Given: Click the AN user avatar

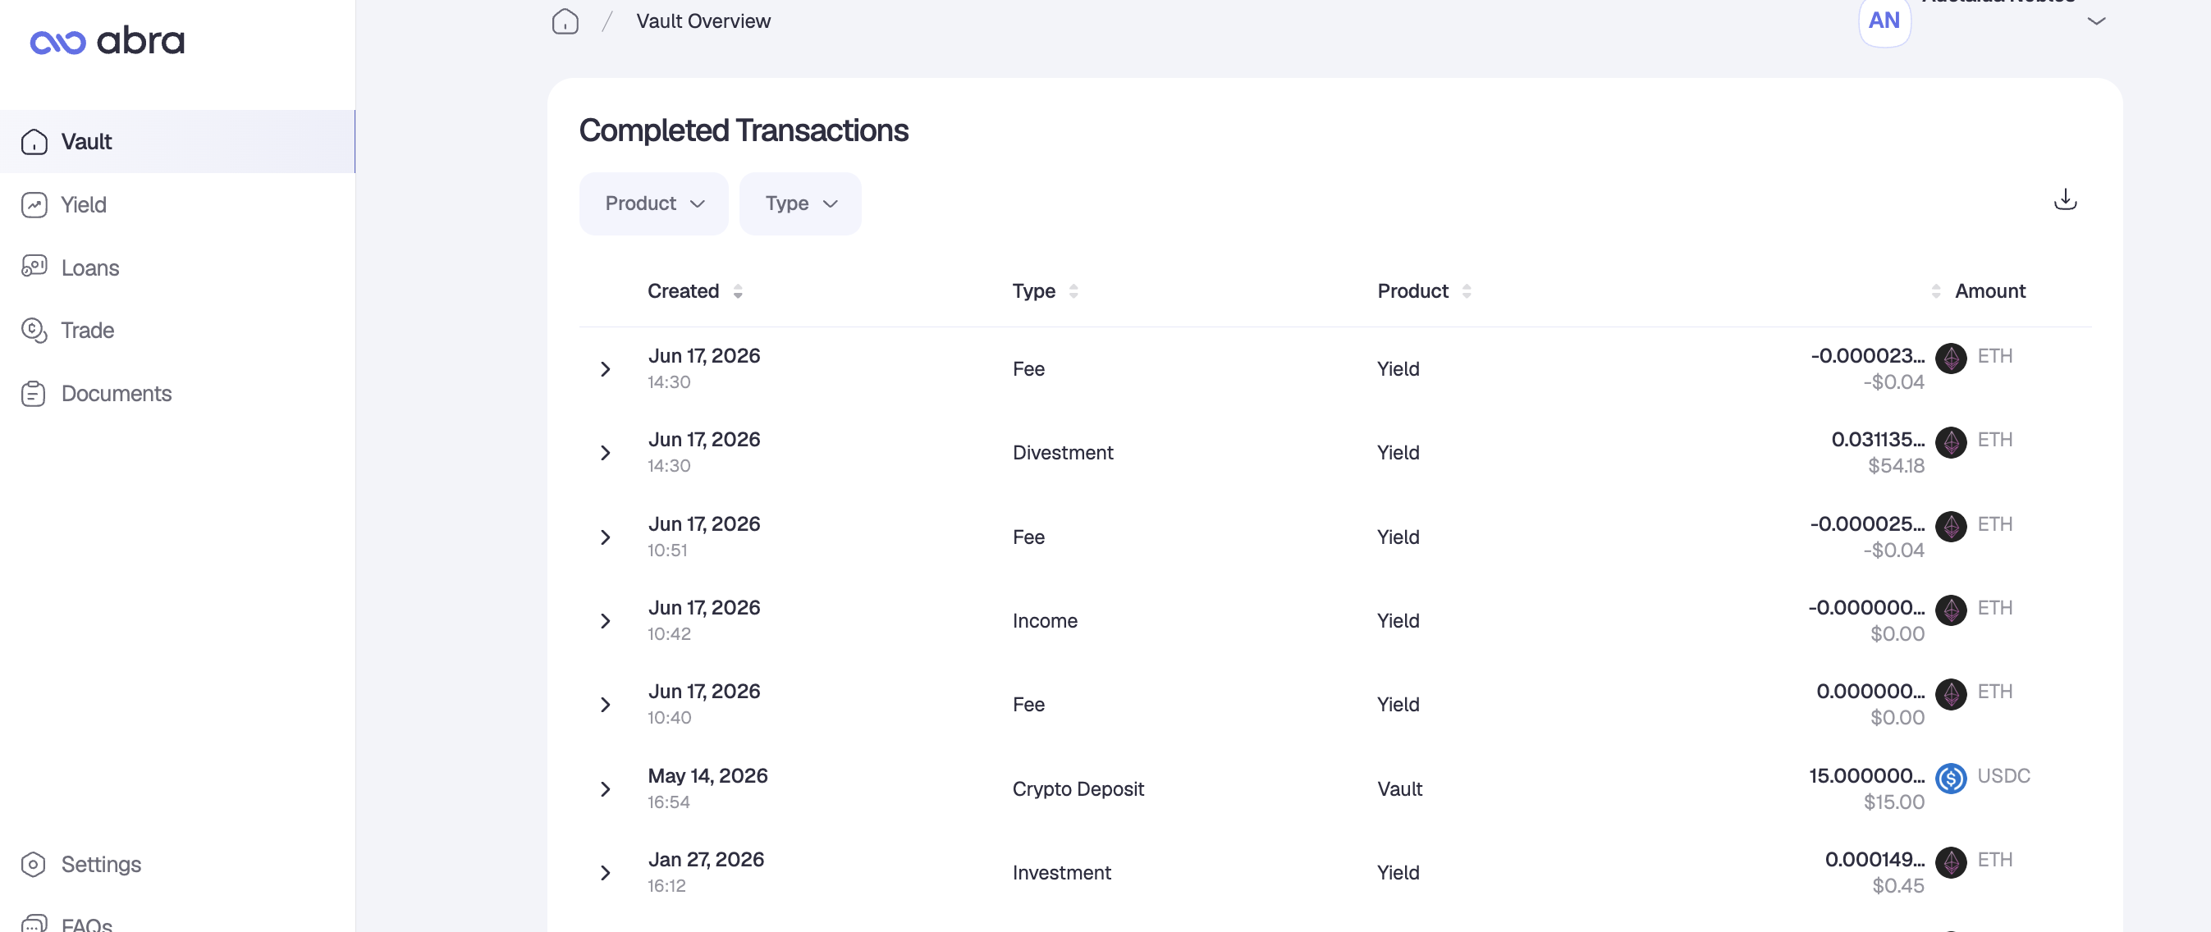Looking at the screenshot, I should (1884, 21).
